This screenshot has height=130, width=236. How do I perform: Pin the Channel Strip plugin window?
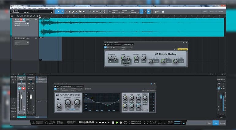coord(152,84)
